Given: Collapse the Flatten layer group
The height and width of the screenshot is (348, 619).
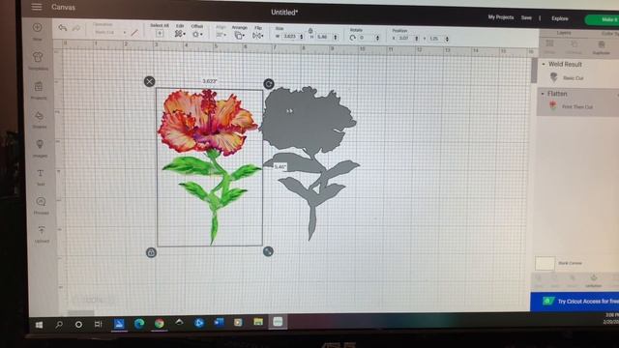Looking at the screenshot, I should click(543, 94).
